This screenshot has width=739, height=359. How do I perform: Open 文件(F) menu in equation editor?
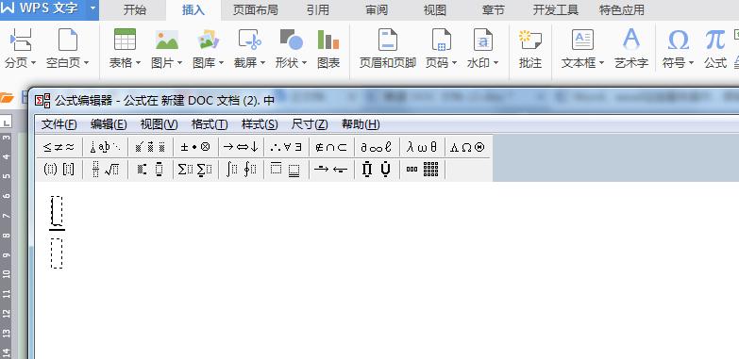pos(59,124)
